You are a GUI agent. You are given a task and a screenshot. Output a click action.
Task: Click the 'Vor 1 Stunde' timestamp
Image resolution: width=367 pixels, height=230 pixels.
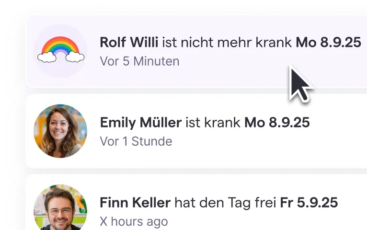click(136, 141)
